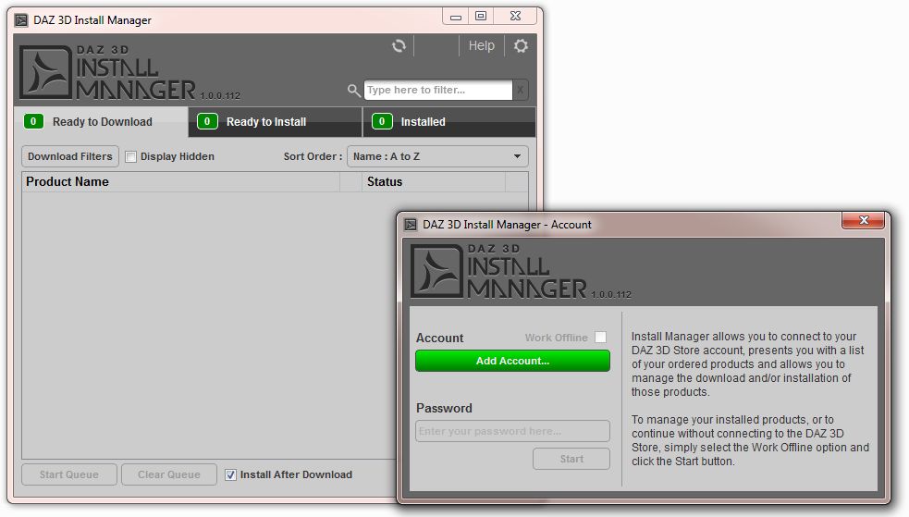Click Clear Queue button

pos(168,474)
